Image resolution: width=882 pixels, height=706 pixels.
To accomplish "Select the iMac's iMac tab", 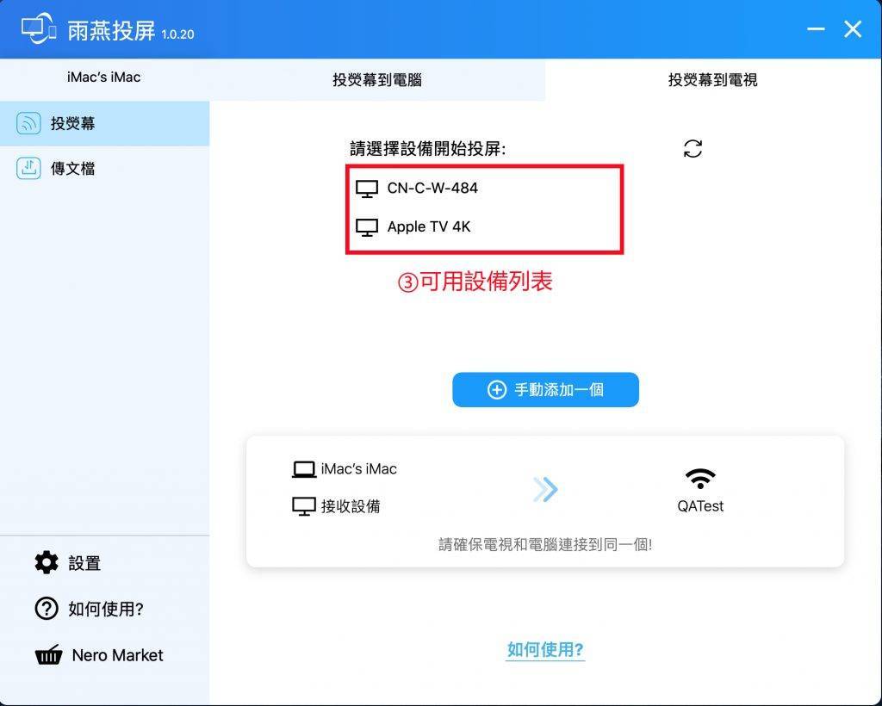I will point(104,77).
